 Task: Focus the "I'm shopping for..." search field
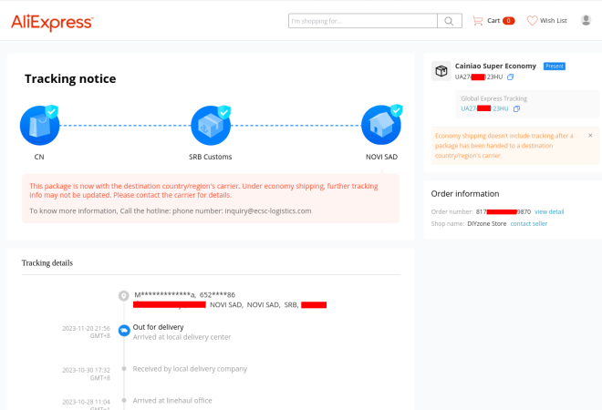coord(363,21)
